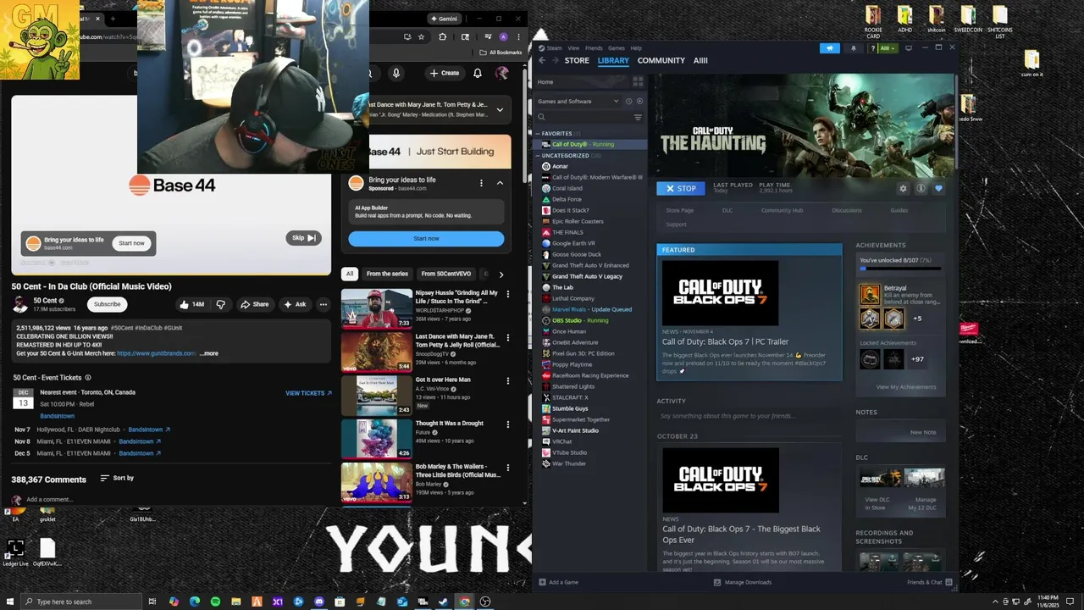
Task: Open Steam notifications bell
Action: [x=853, y=48]
